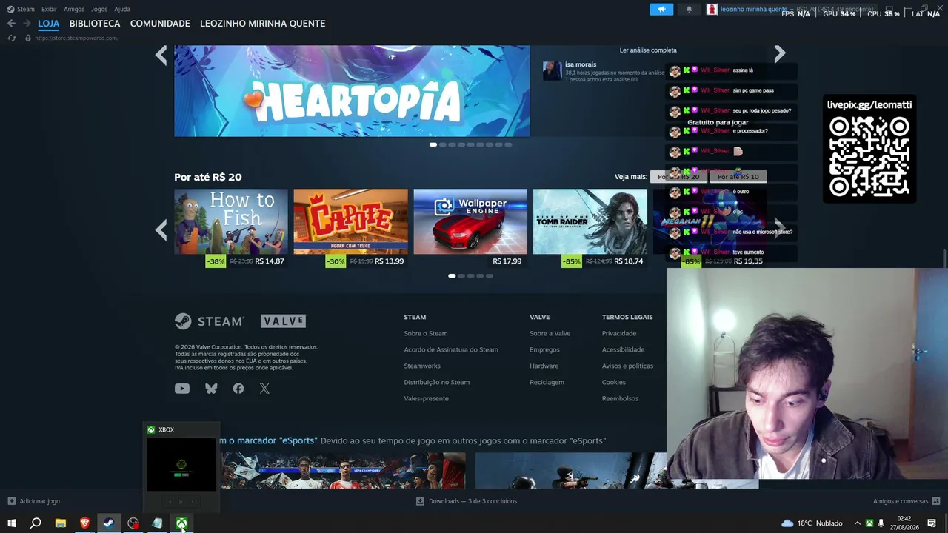Click the Adicionar jogo plus icon

tap(11, 501)
